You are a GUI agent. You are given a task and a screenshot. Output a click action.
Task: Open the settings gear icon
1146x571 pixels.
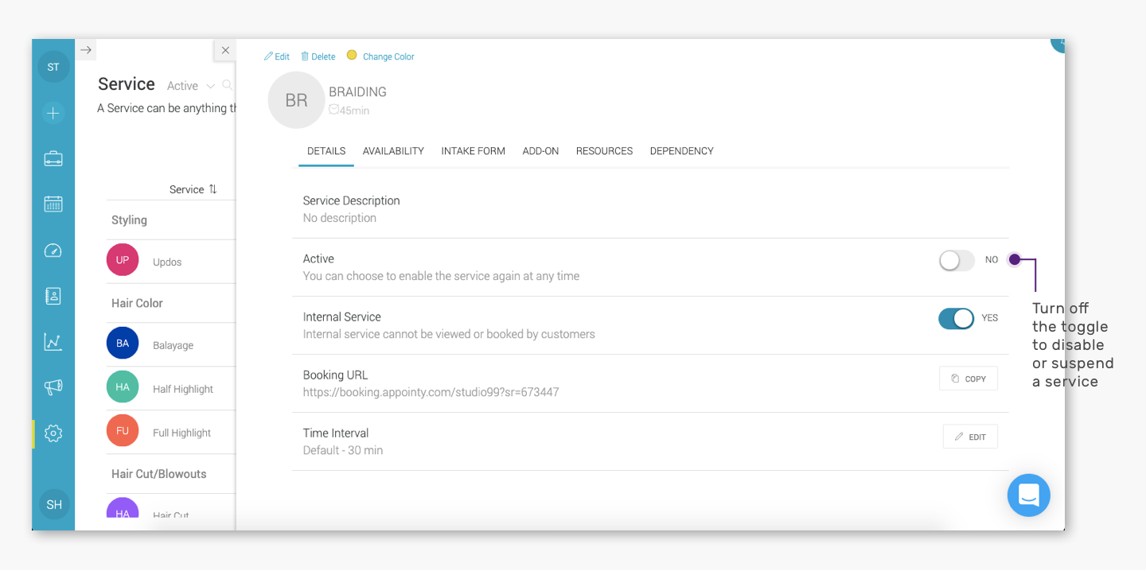click(x=53, y=433)
